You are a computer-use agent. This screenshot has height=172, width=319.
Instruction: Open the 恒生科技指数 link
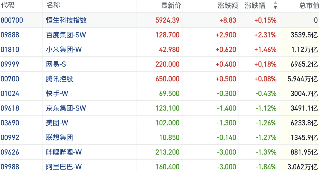(x=66, y=20)
